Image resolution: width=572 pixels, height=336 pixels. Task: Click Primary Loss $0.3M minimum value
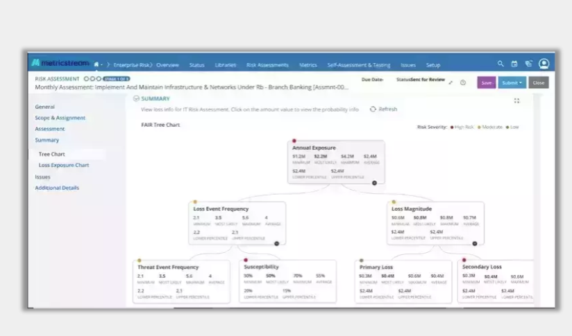point(365,276)
